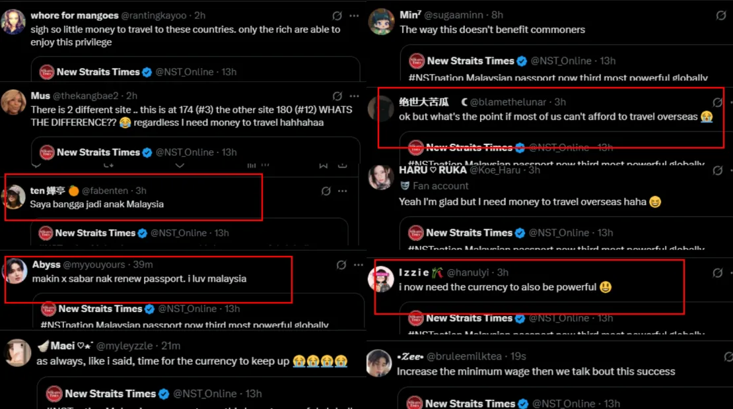This screenshot has height=409, width=733.
Task: Click the Zee profile avatar
Action: (380, 363)
